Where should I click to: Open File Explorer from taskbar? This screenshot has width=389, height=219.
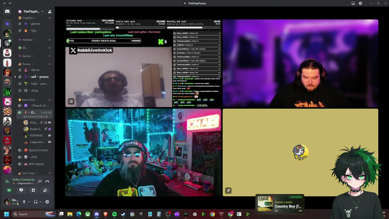click(x=70, y=214)
